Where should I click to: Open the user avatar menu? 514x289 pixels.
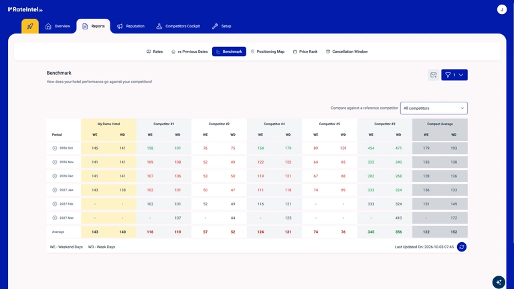point(501,9)
